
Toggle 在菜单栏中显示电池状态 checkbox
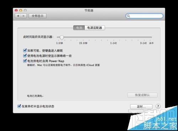pos(19,106)
